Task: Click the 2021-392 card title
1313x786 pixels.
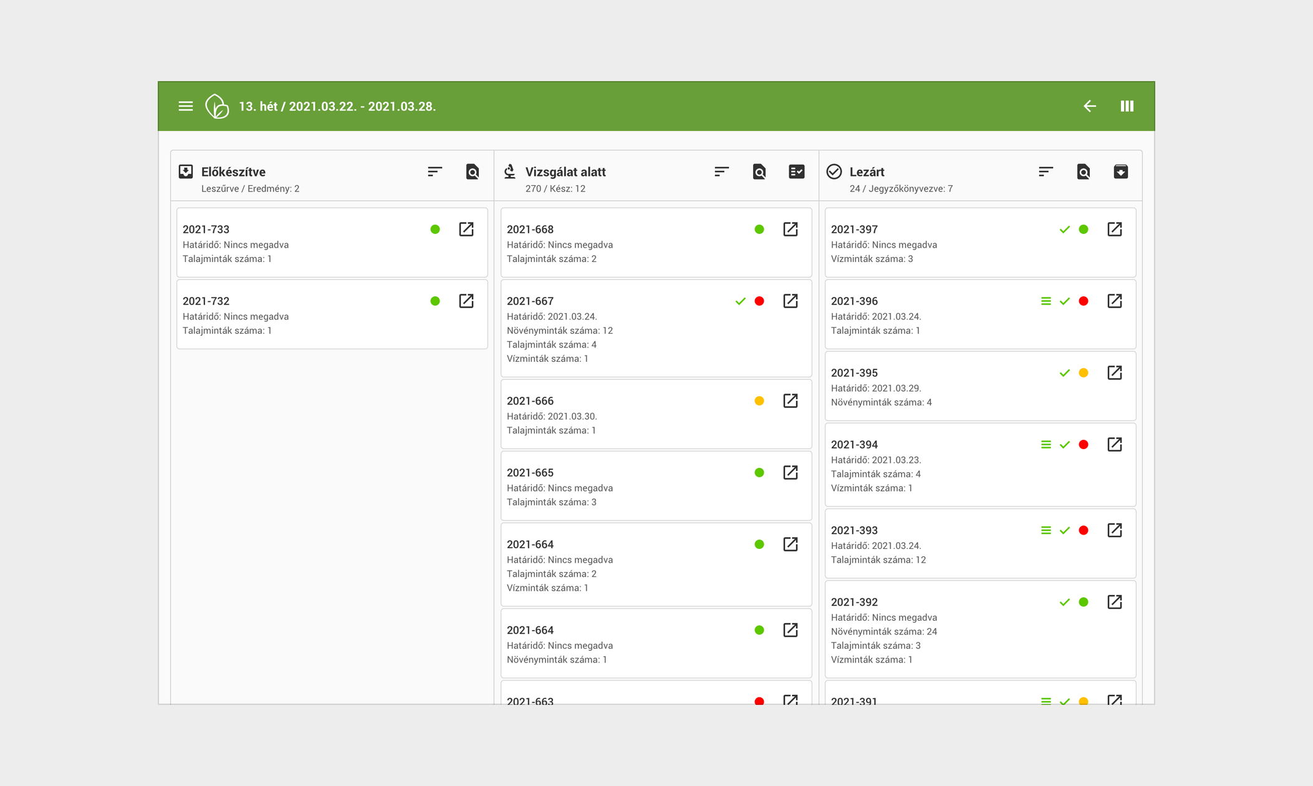Action: (854, 602)
